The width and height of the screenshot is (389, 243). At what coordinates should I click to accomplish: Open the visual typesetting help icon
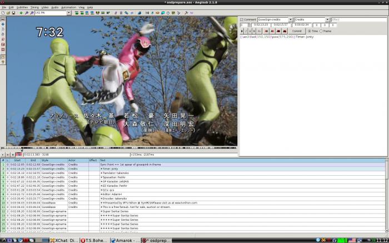point(3,62)
